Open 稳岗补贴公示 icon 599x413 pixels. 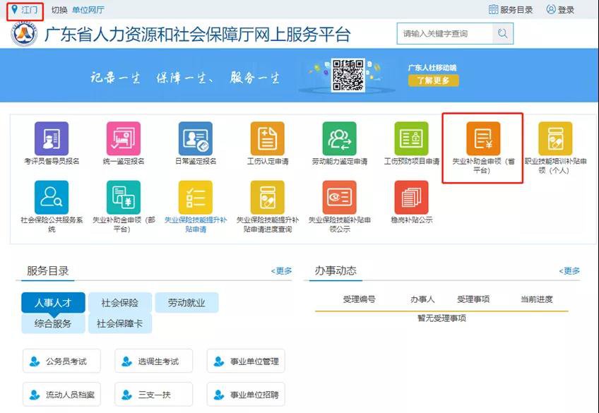412,198
